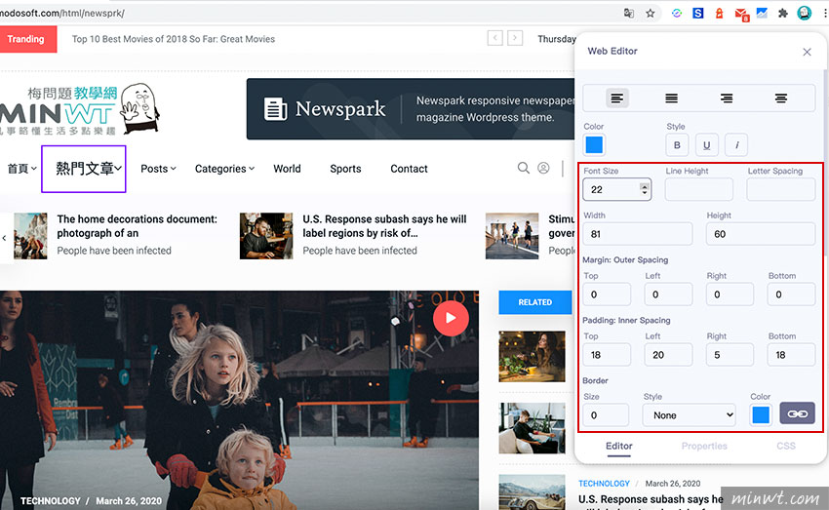The width and height of the screenshot is (829, 510).
Task: Open the Border Color swatch
Action: [761, 414]
